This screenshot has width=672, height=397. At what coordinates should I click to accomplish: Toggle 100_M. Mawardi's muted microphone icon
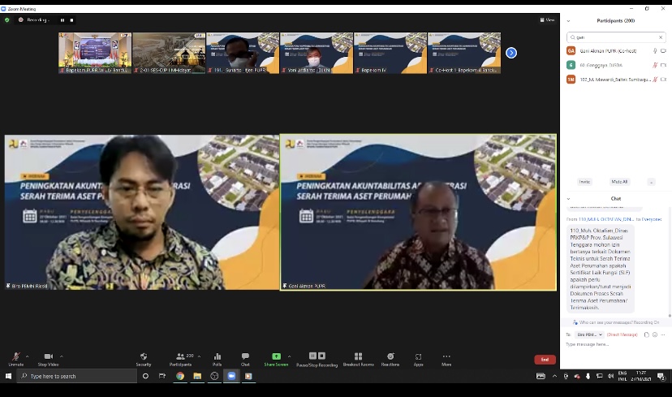655,80
